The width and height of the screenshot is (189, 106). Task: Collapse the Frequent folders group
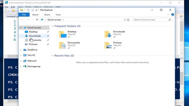(53, 26)
